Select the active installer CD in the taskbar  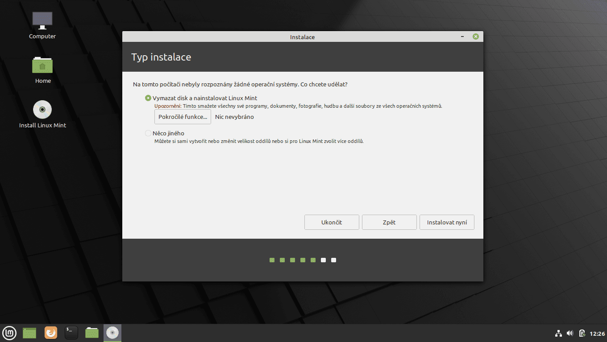point(112,333)
